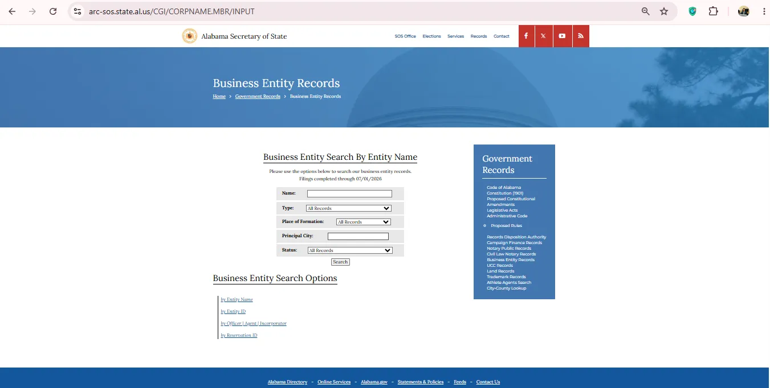The image size is (770, 388).
Task: Open Contact Us footer link
Action: [x=488, y=382]
